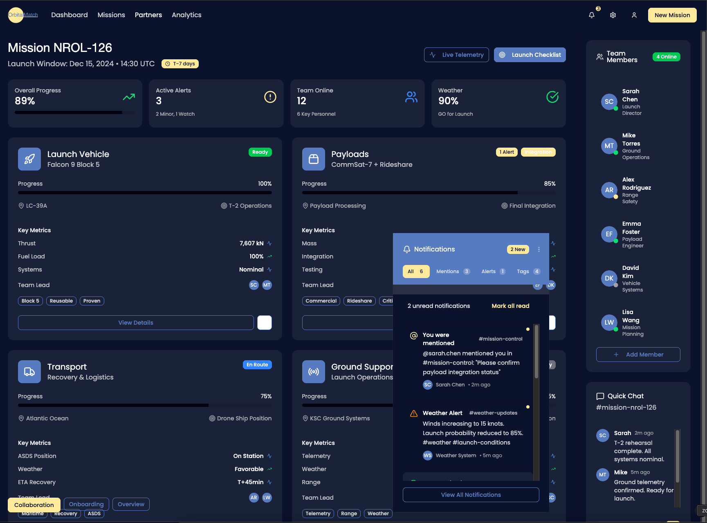Viewport: 707px width, 523px height.
Task: Switch to the Alerts tab in Notifications
Action: [x=489, y=271]
